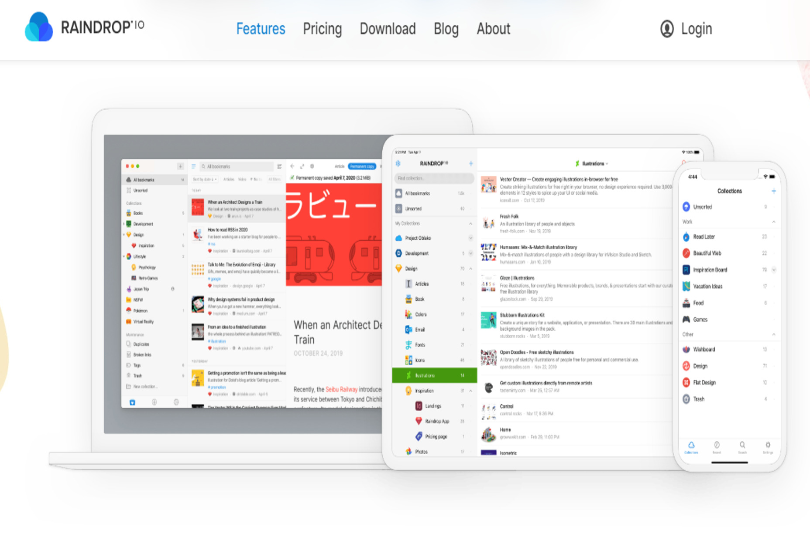
Task: Tap the Search icon in phone bottom bar
Action: 742,446
